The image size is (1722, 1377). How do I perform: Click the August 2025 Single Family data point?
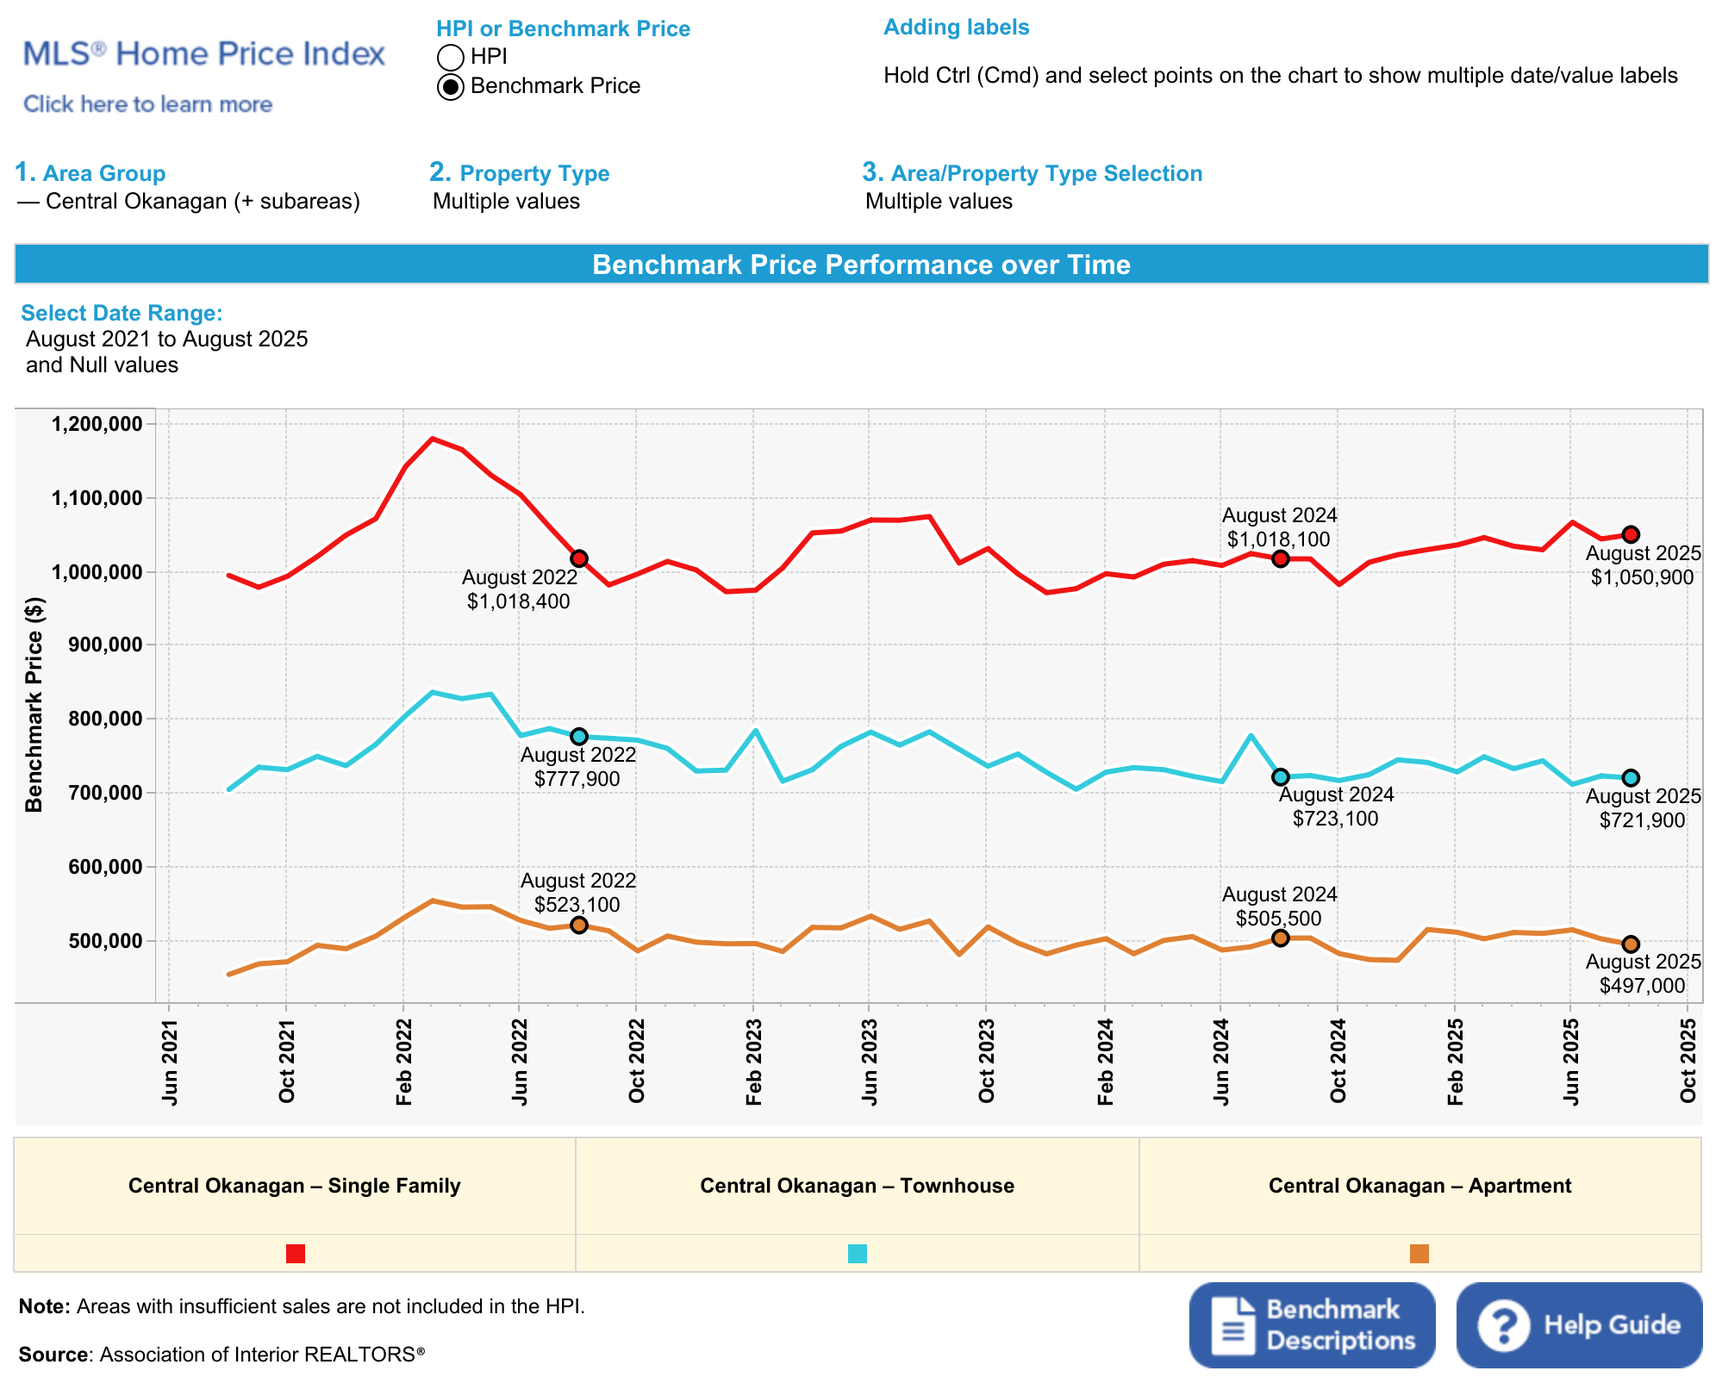pos(1632,535)
